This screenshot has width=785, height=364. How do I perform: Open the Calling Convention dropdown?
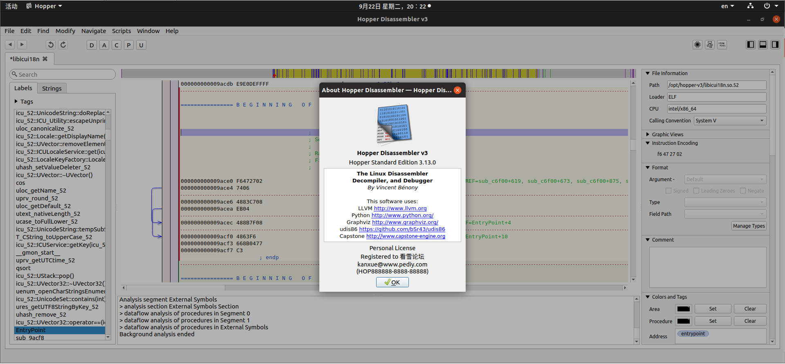coord(730,121)
